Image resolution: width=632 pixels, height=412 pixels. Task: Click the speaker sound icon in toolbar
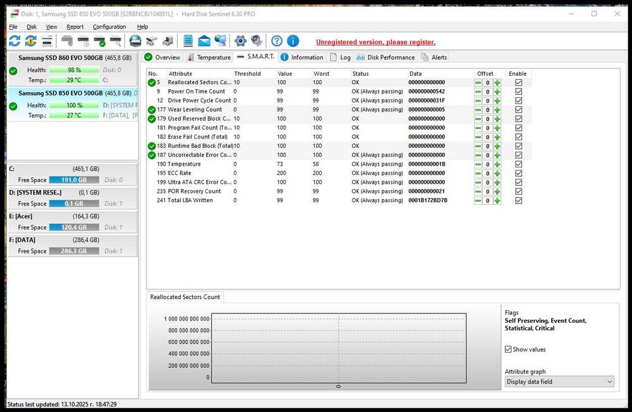point(256,41)
